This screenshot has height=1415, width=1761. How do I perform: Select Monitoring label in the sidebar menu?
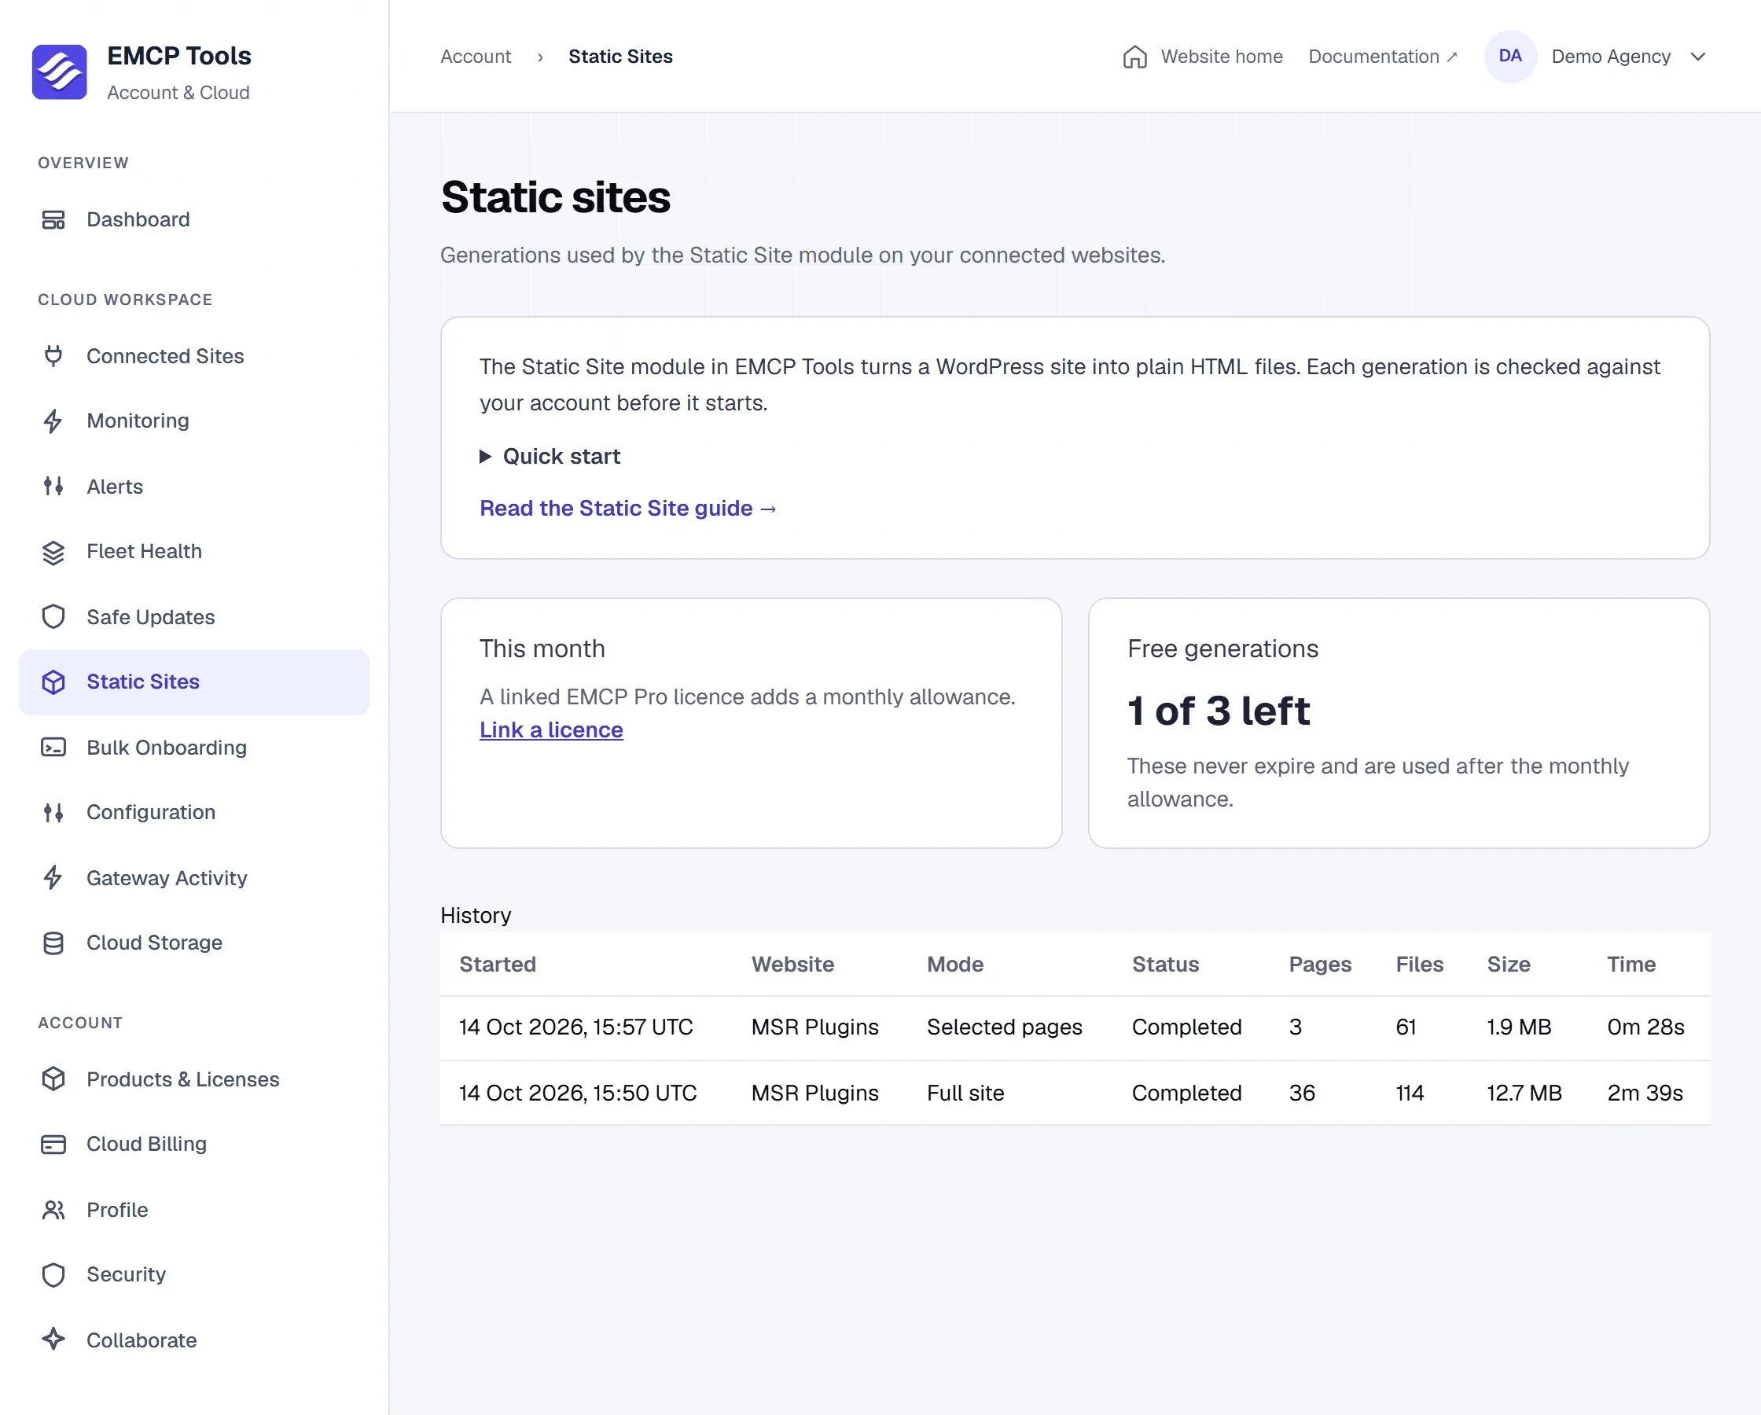click(x=138, y=421)
